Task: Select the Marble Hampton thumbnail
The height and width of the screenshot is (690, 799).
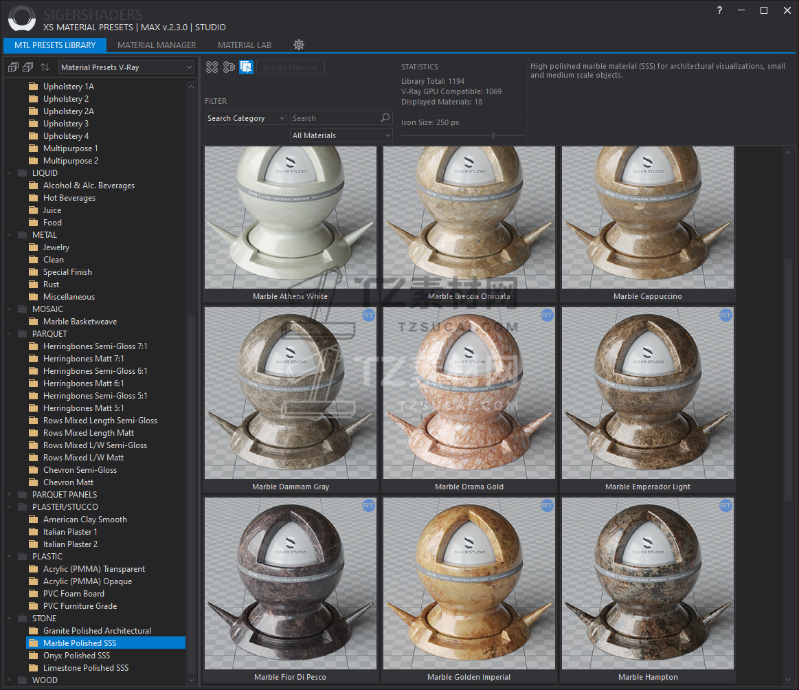Action: click(648, 583)
